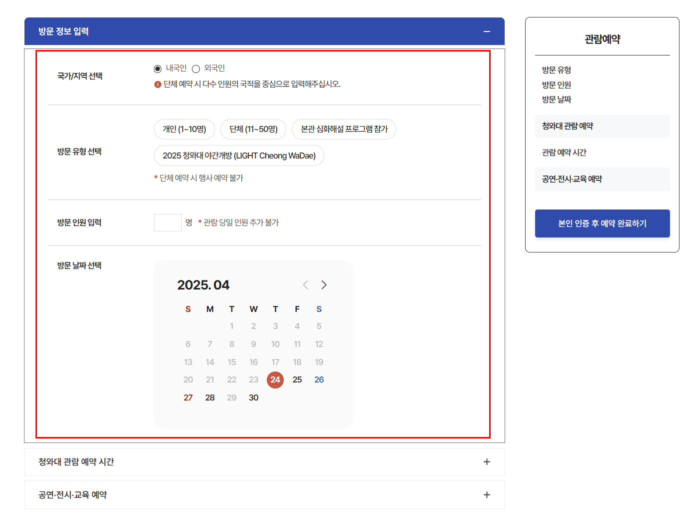Click 청와대 관람 예약 in the sidebar

pyautogui.click(x=570, y=126)
